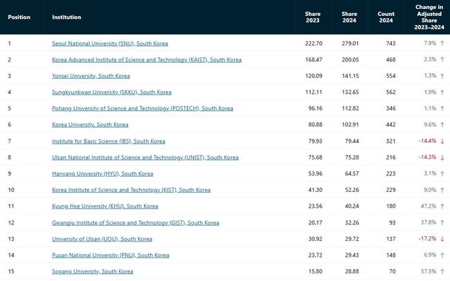Click Institute for Basic Science (IBS) link
This screenshot has height=281, width=450.
[109, 141]
